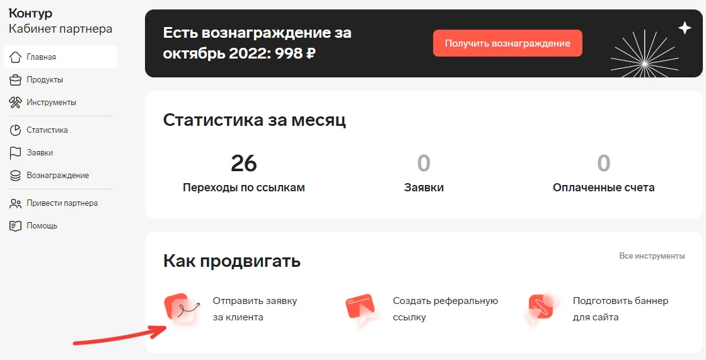Click the Главная home icon
Image resolution: width=706 pixels, height=360 pixels.
15,57
